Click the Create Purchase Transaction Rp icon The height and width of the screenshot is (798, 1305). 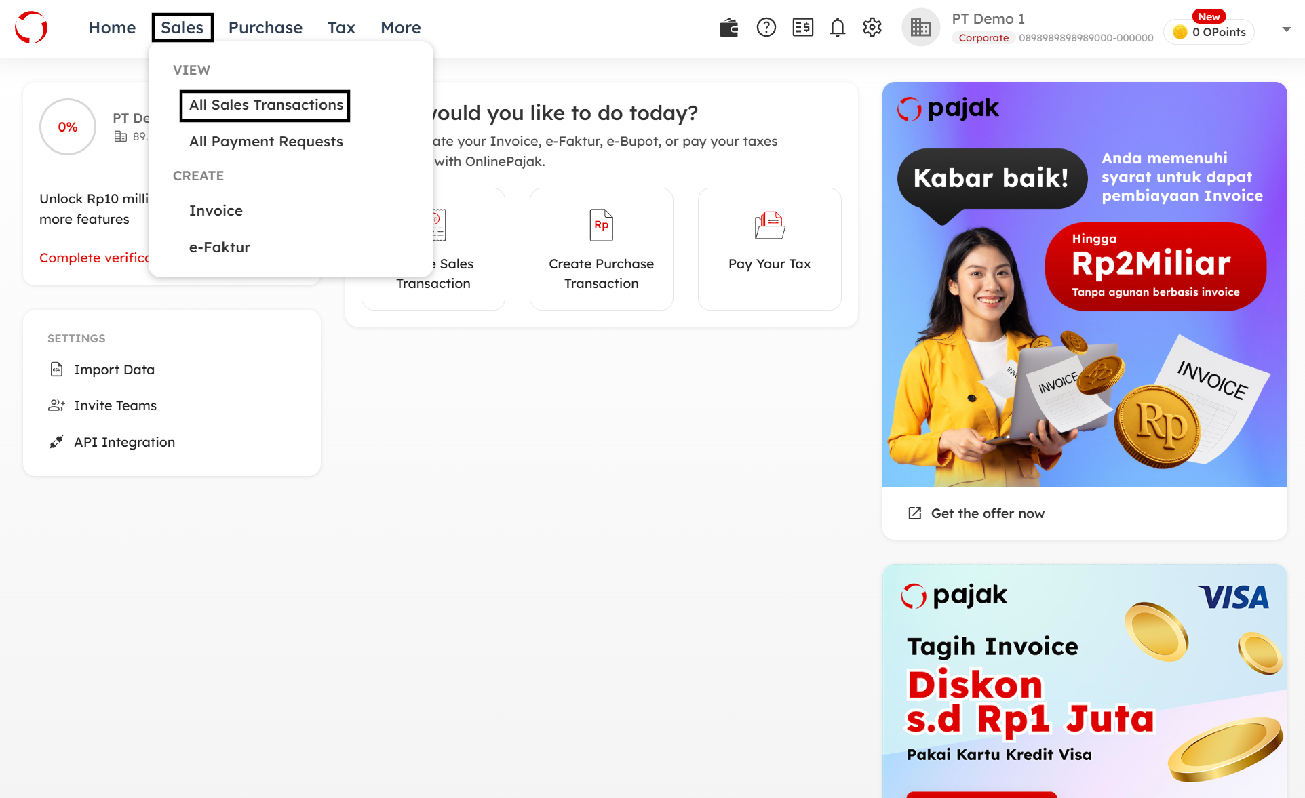(601, 225)
